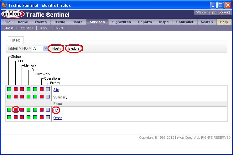This screenshot has width=233, height=155.
Task: Go to the Home tab
Action: tap(23, 22)
